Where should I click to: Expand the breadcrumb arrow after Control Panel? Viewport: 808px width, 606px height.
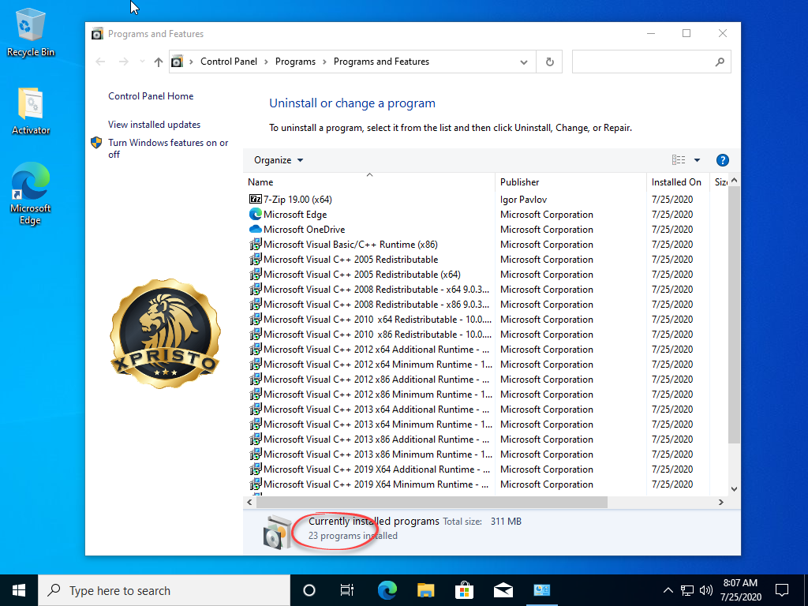click(x=266, y=62)
